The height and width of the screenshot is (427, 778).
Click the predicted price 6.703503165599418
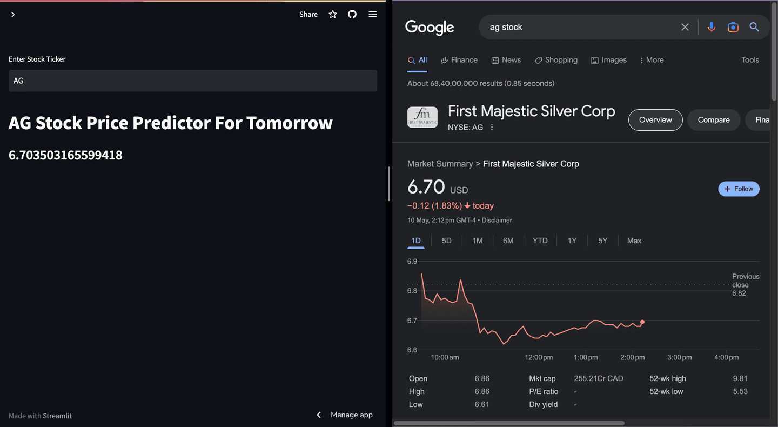coord(65,155)
